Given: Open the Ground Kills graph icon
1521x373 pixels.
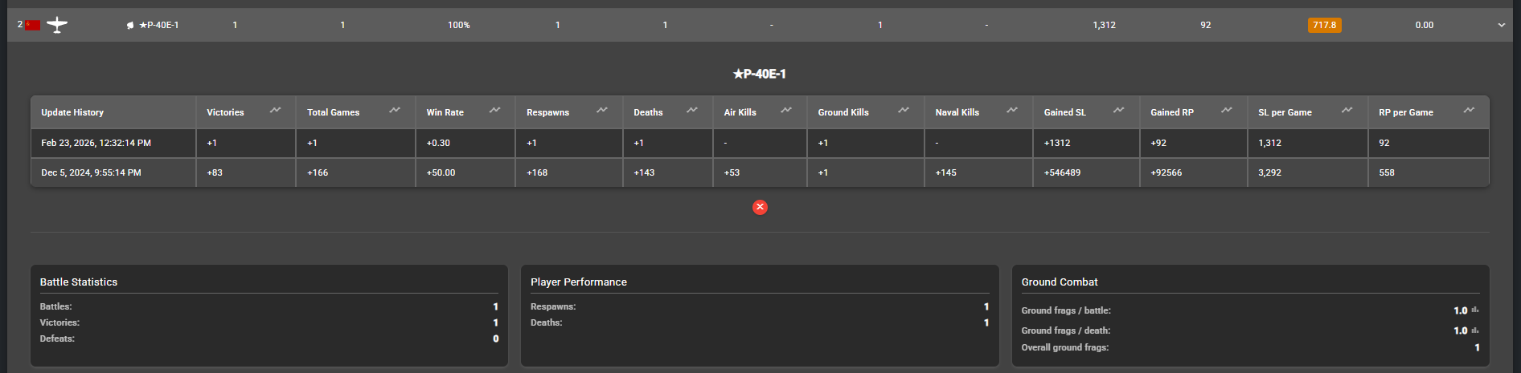Looking at the screenshot, I should click(x=904, y=110).
